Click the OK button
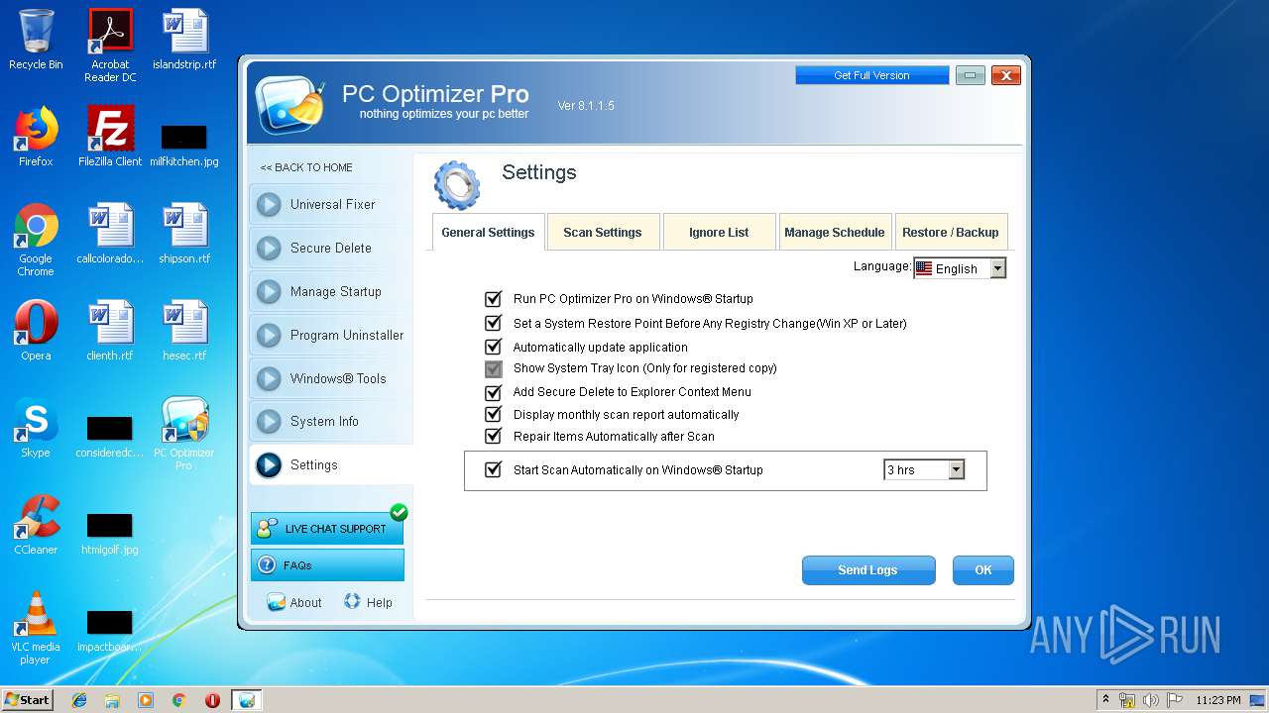Viewport: 1269px width, 713px height. tap(982, 570)
